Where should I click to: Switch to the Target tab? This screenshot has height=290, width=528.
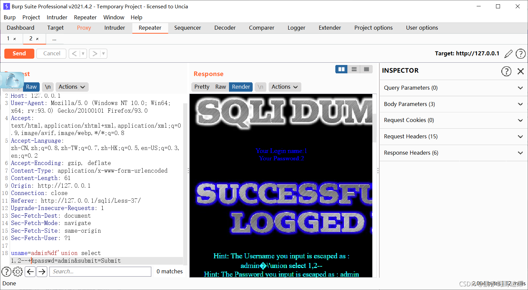55,28
